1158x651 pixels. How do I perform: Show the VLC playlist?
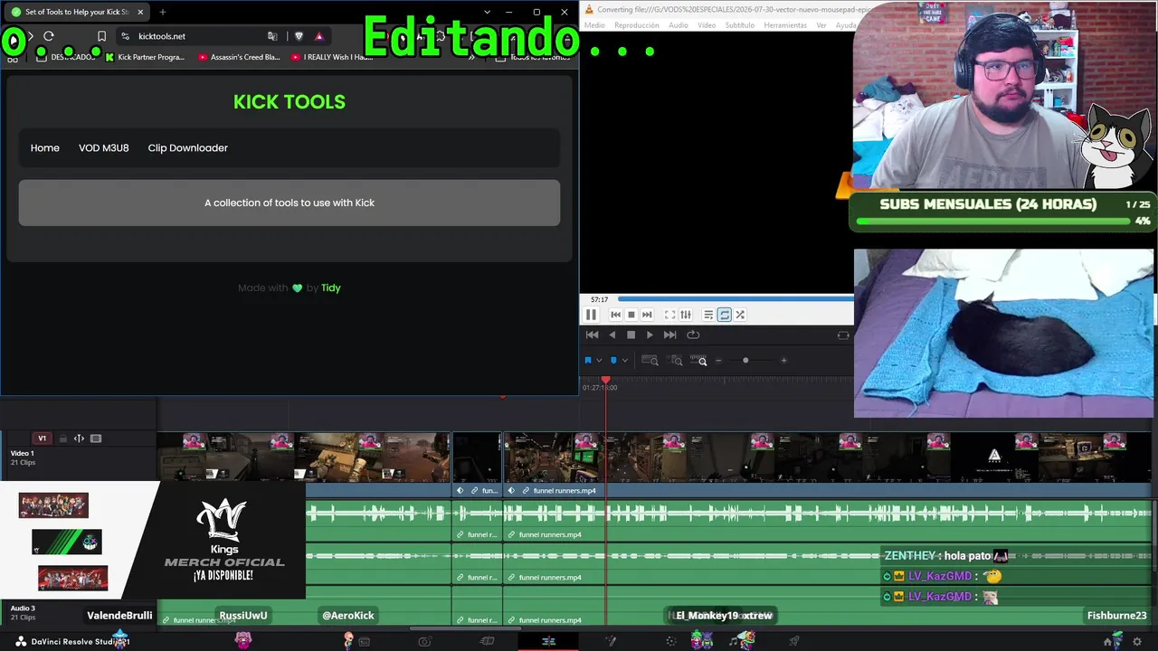click(708, 315)
